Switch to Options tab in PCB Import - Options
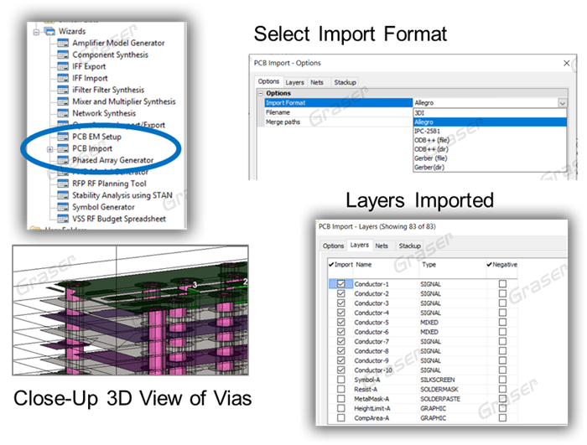 pos(268,81)
